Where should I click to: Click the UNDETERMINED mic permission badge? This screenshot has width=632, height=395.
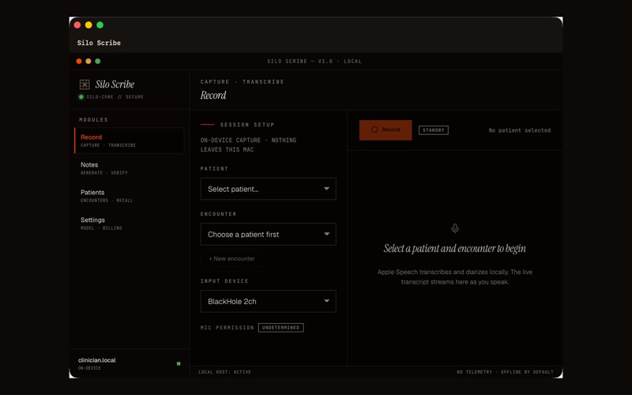280,328
